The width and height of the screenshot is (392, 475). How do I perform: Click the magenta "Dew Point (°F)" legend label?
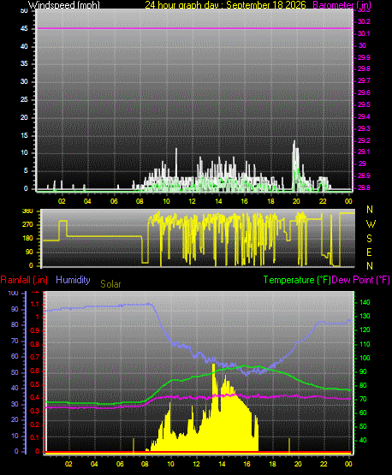tap(360, 280)
